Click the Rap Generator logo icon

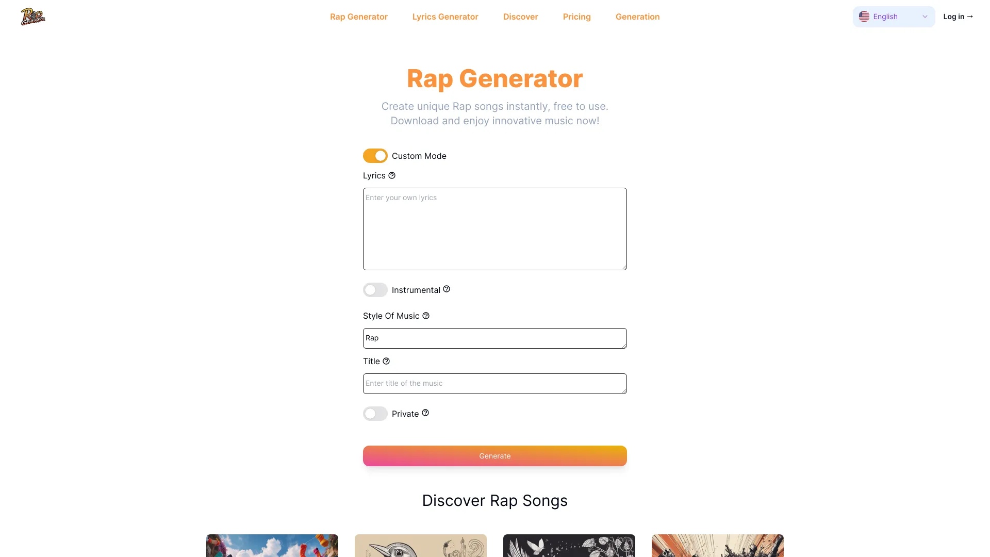[x=32, y=17]
